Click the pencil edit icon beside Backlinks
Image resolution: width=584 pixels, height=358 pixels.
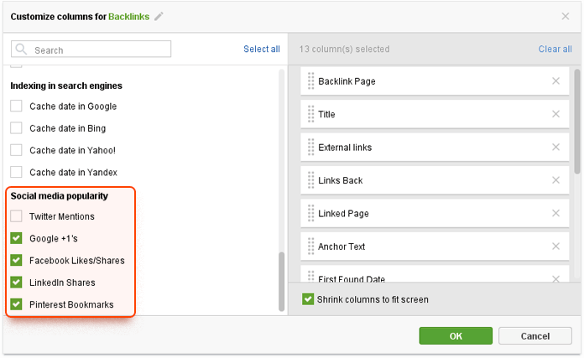[159, 17]
